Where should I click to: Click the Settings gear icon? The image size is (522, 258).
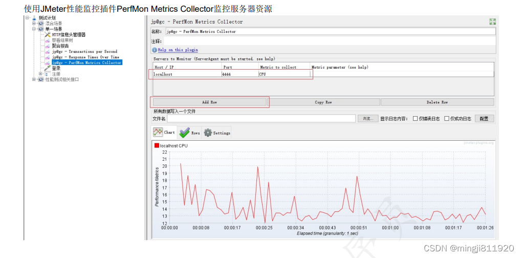pyautogui.click(x=208, y=133)
